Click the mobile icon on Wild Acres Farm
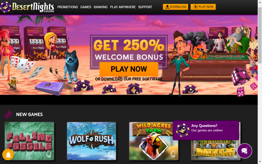 tap(173, 154)
